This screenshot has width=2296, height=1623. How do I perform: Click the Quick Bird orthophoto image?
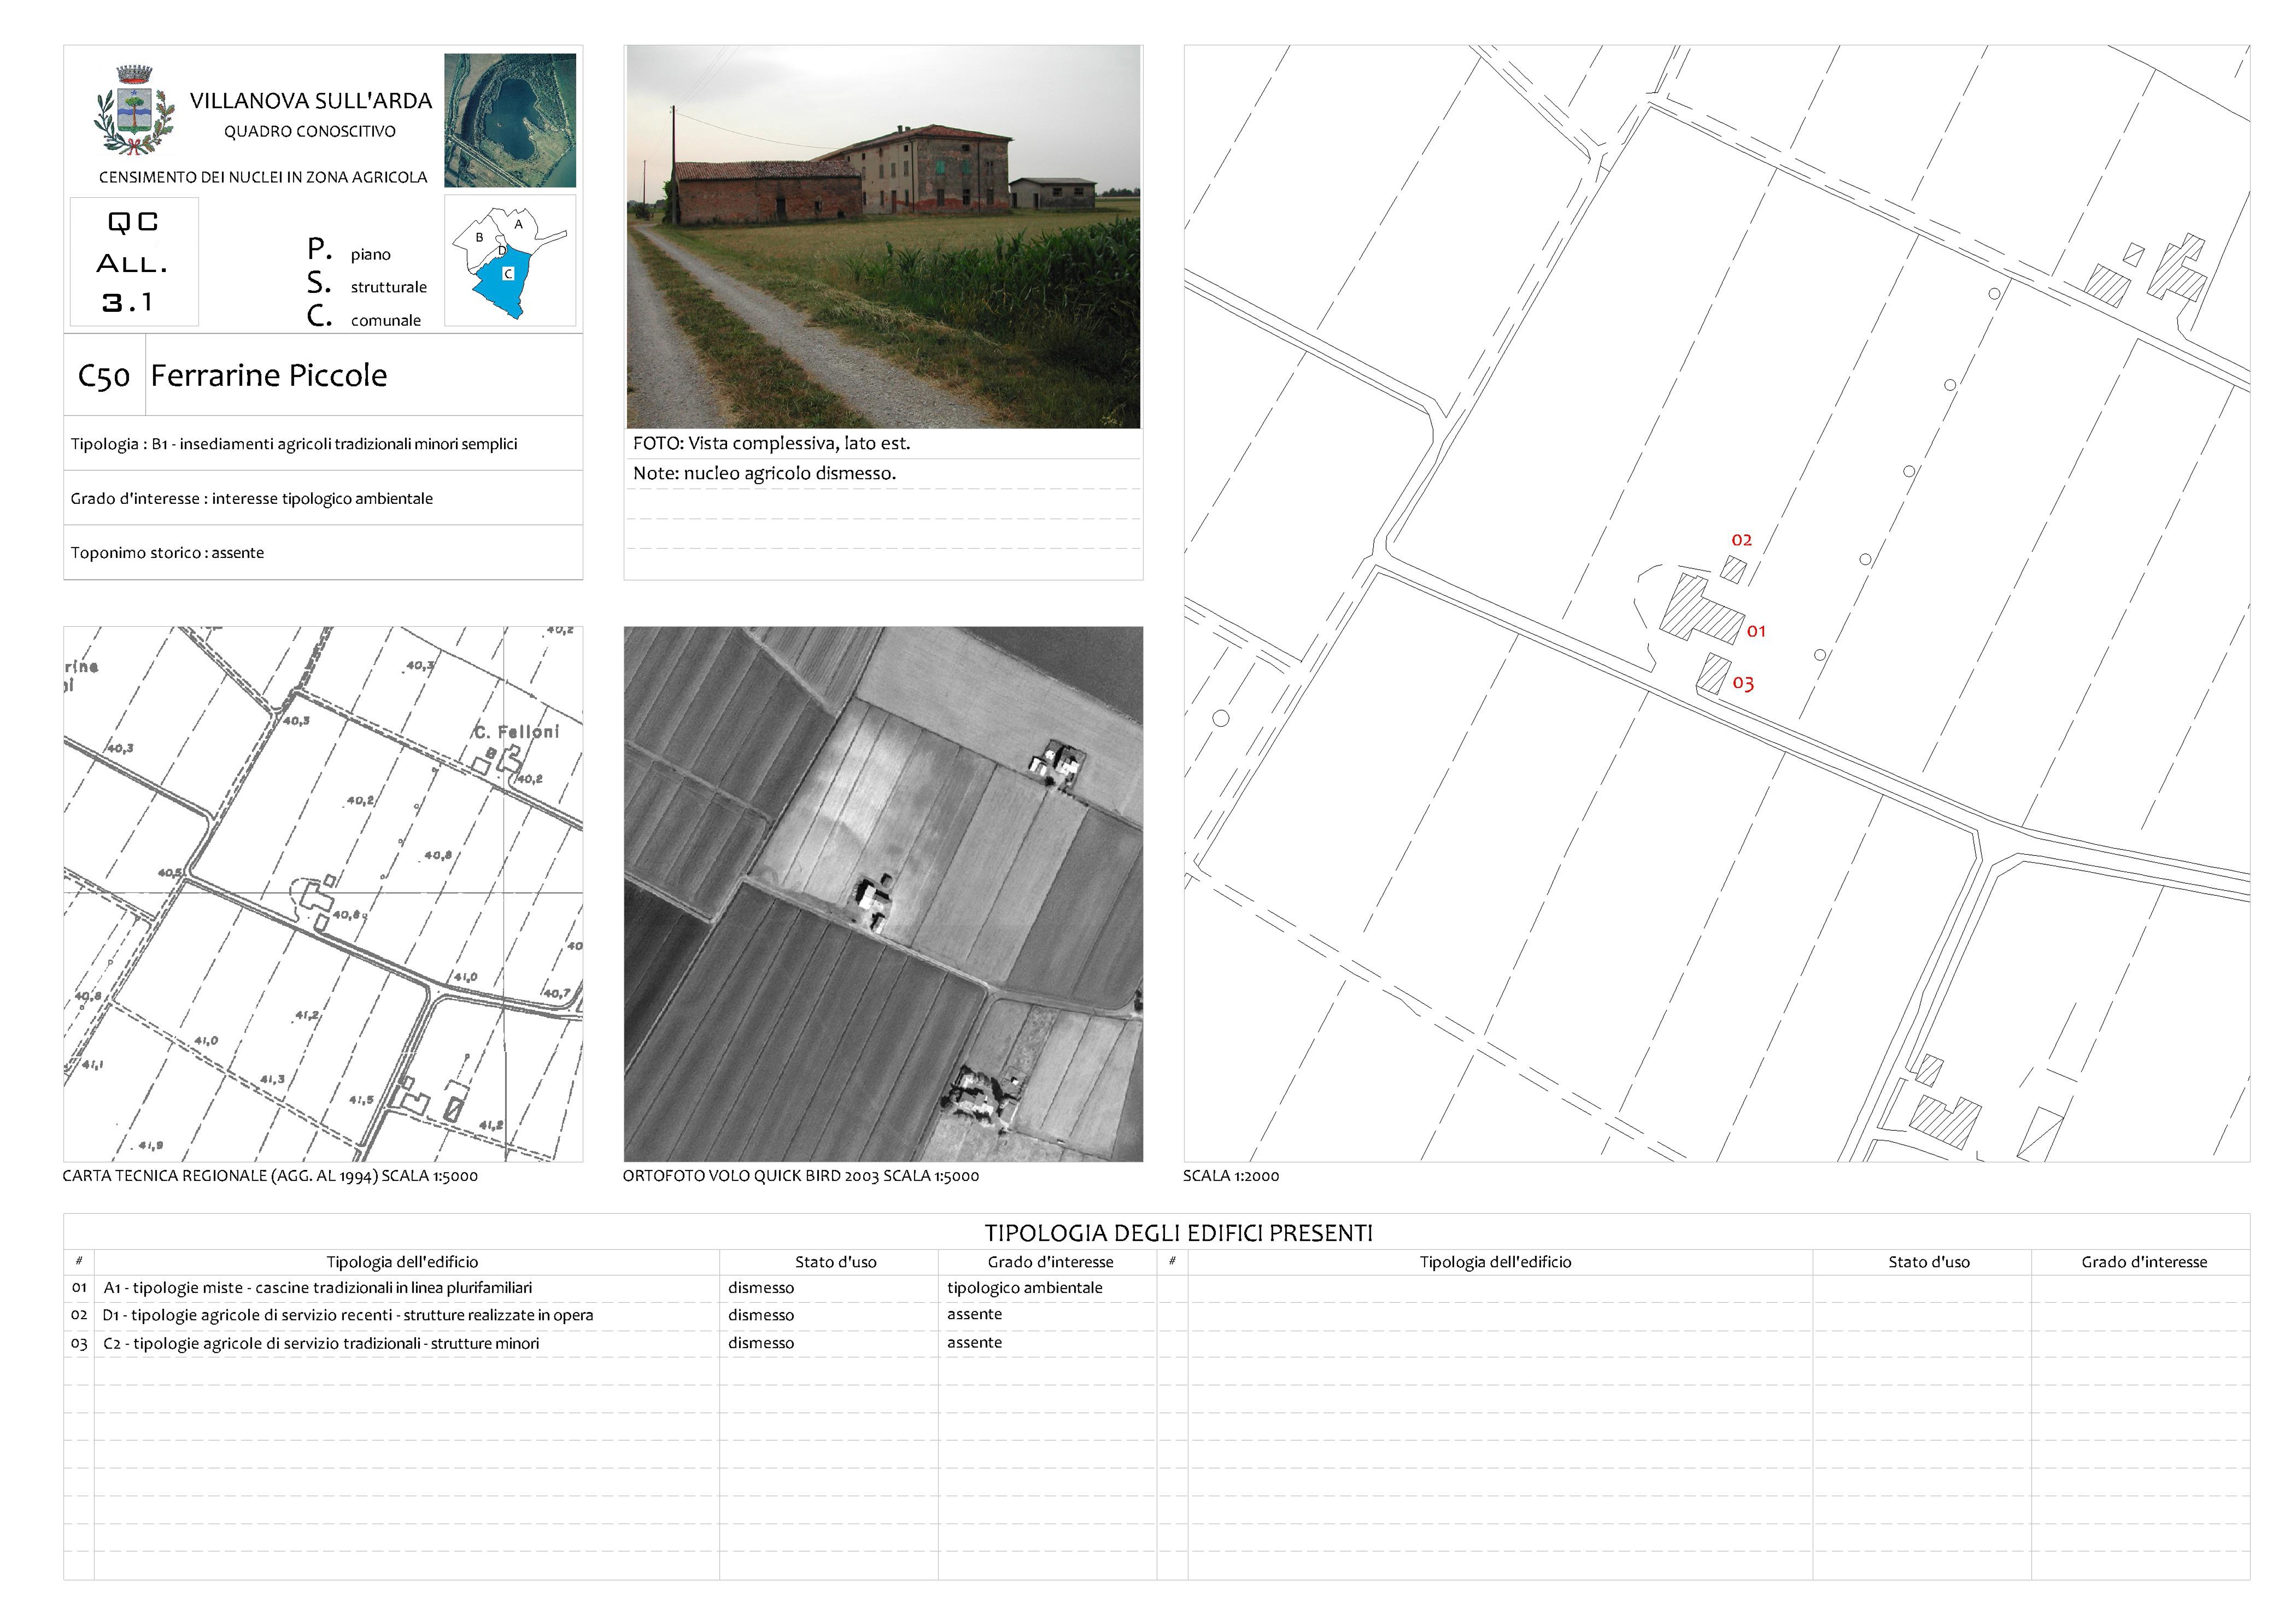[x=883, y=893]
